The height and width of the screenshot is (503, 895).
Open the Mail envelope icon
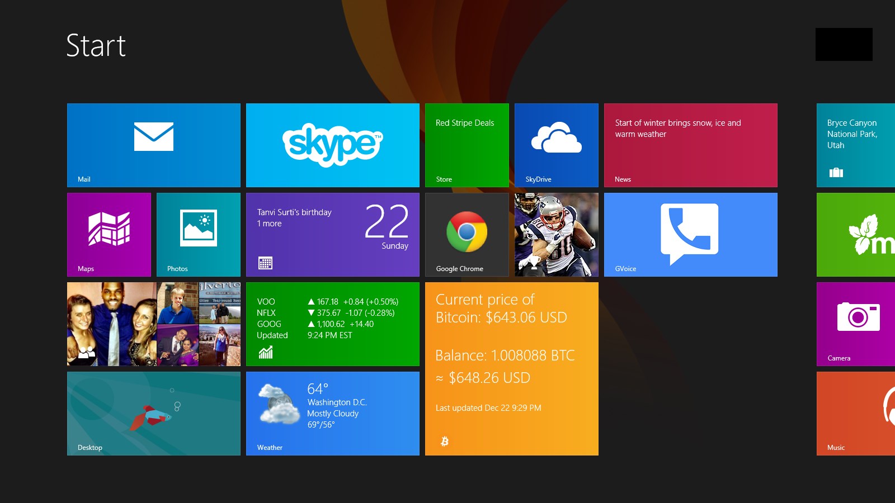pyautogui.click(x=154, y=136)
